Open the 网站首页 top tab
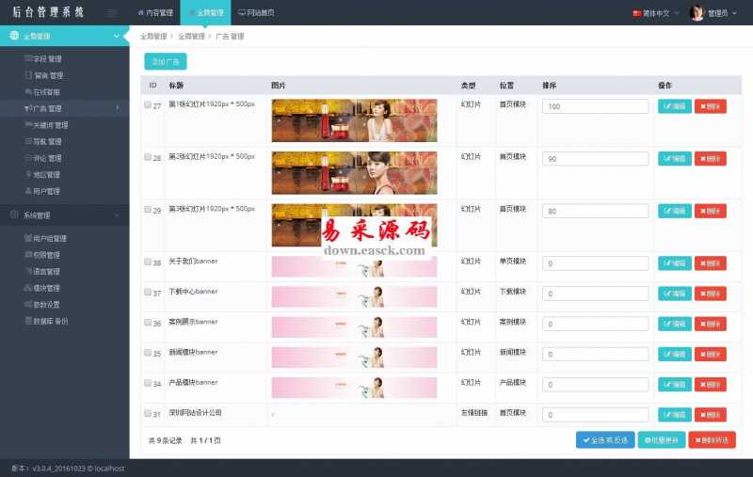The width and height of the screenshot is (753, 477). click(256, 13)
